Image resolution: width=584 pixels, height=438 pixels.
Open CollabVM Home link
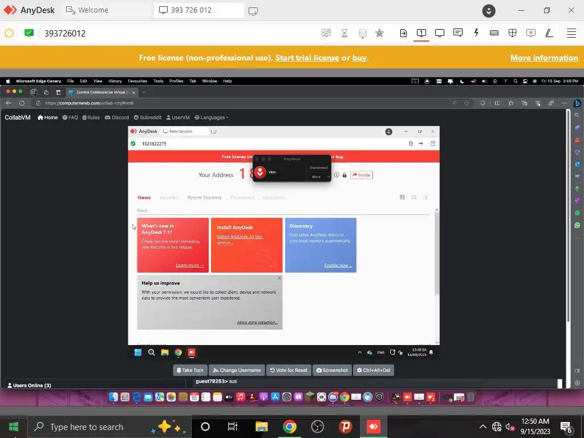point(48,117)
